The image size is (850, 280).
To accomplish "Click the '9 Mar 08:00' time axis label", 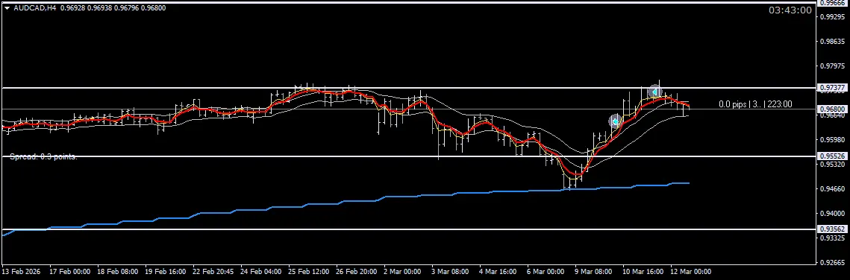I will coord(593,271).
